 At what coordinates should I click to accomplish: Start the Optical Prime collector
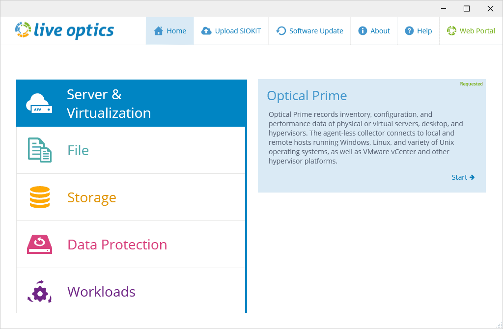(463, 177)
